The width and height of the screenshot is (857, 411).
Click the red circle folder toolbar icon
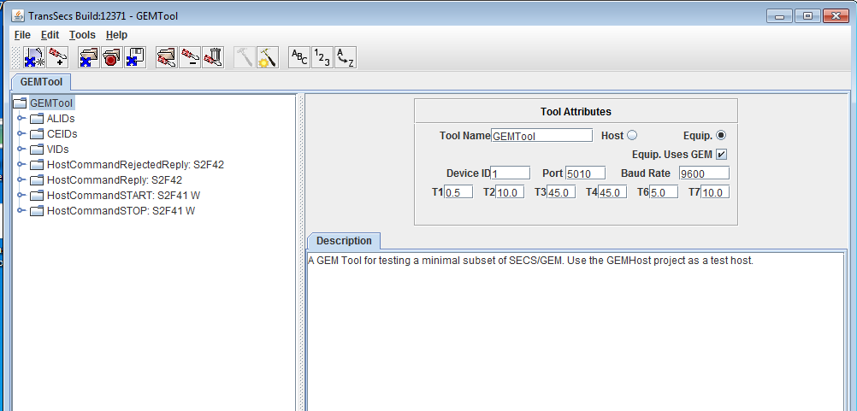click(112, 57)
